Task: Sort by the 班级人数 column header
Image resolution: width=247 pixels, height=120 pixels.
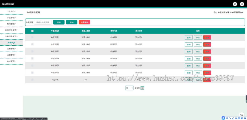Action: click(x=86, y=31)
